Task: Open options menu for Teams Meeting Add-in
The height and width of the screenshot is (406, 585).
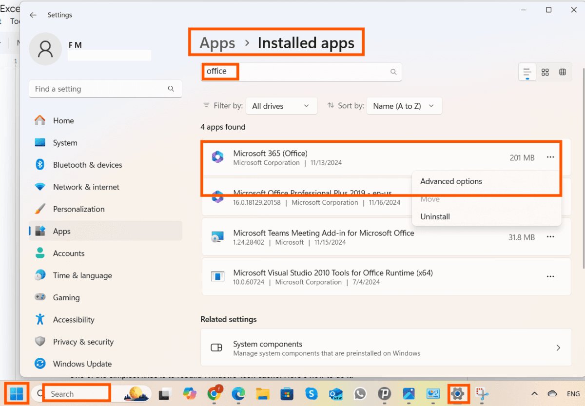Action: coord(550,237)
